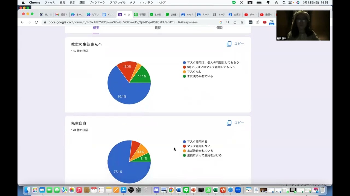Click the copy chart icon beside 教室の生徒さんへ
Viewport: 350px width, 196px height.
(x=229, y=44)
